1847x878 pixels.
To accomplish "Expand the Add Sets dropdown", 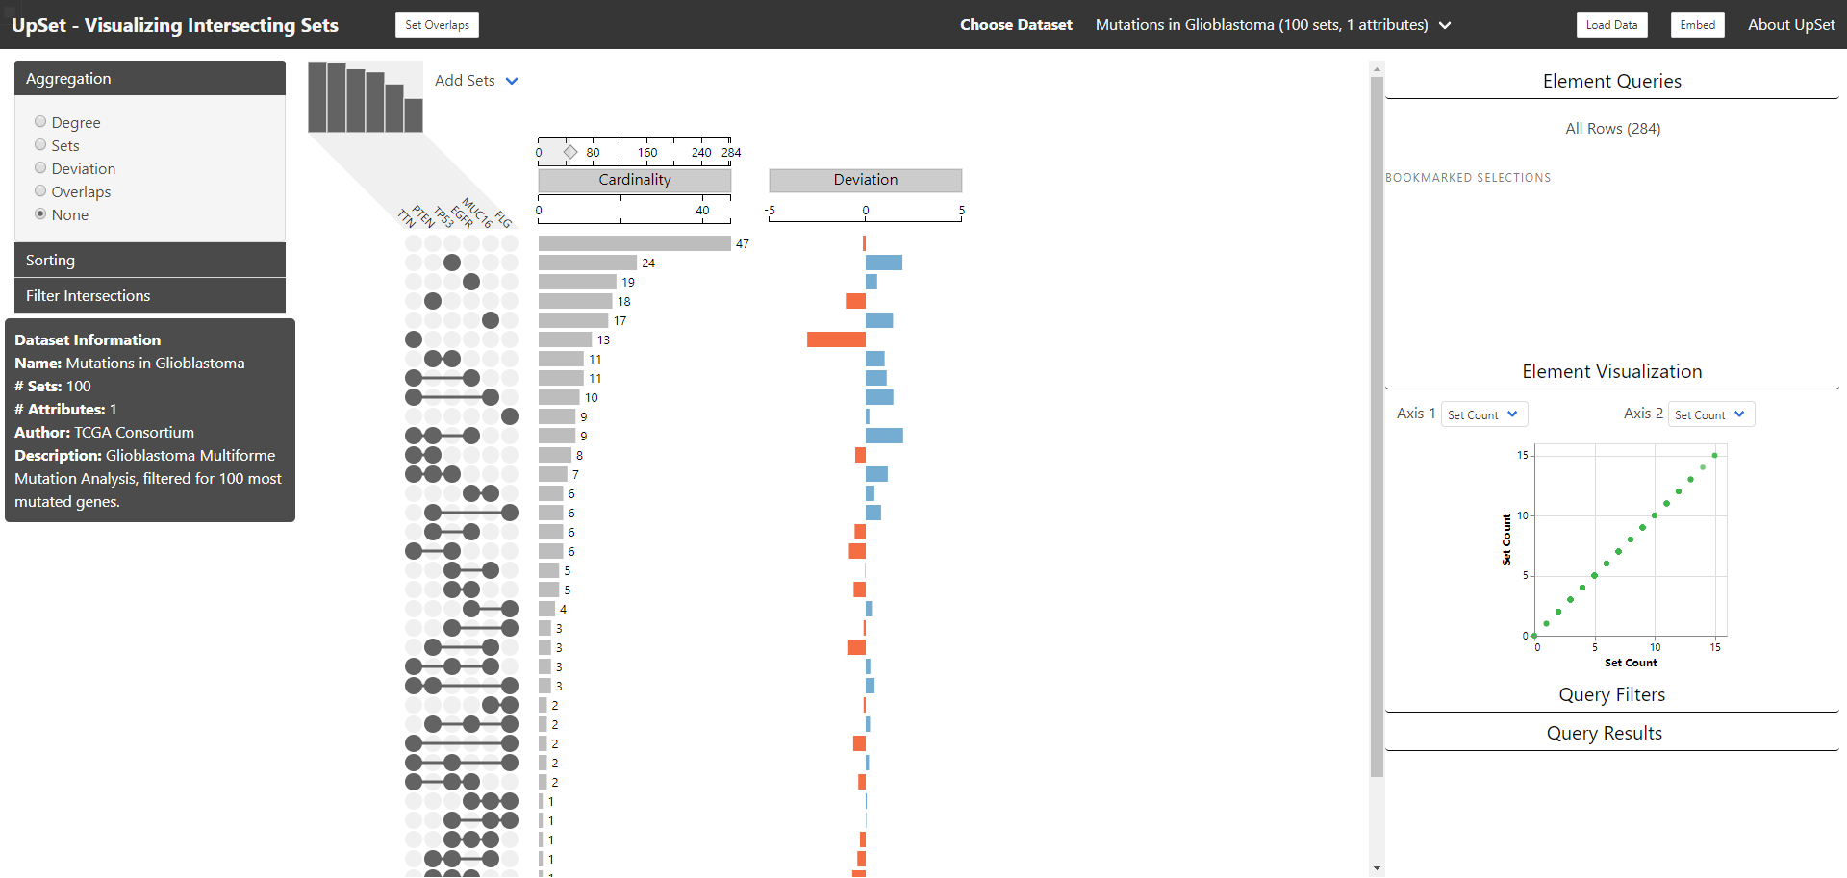I will [475, 81].
